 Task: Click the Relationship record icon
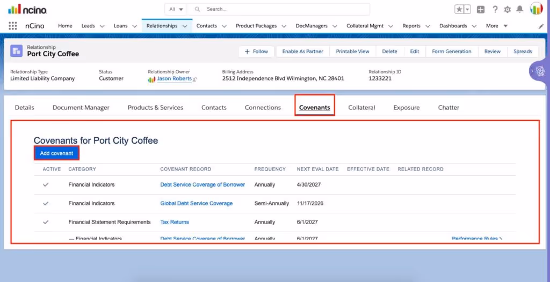16,51
